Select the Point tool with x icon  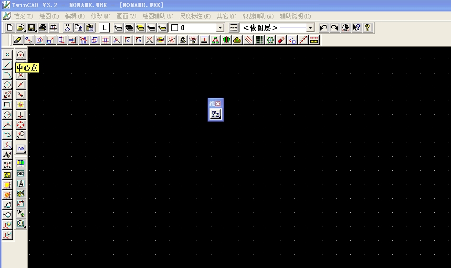pos(8,54)
